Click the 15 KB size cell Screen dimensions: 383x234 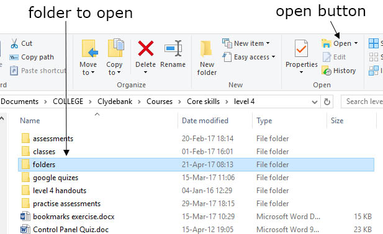click(x=363, y=217)
